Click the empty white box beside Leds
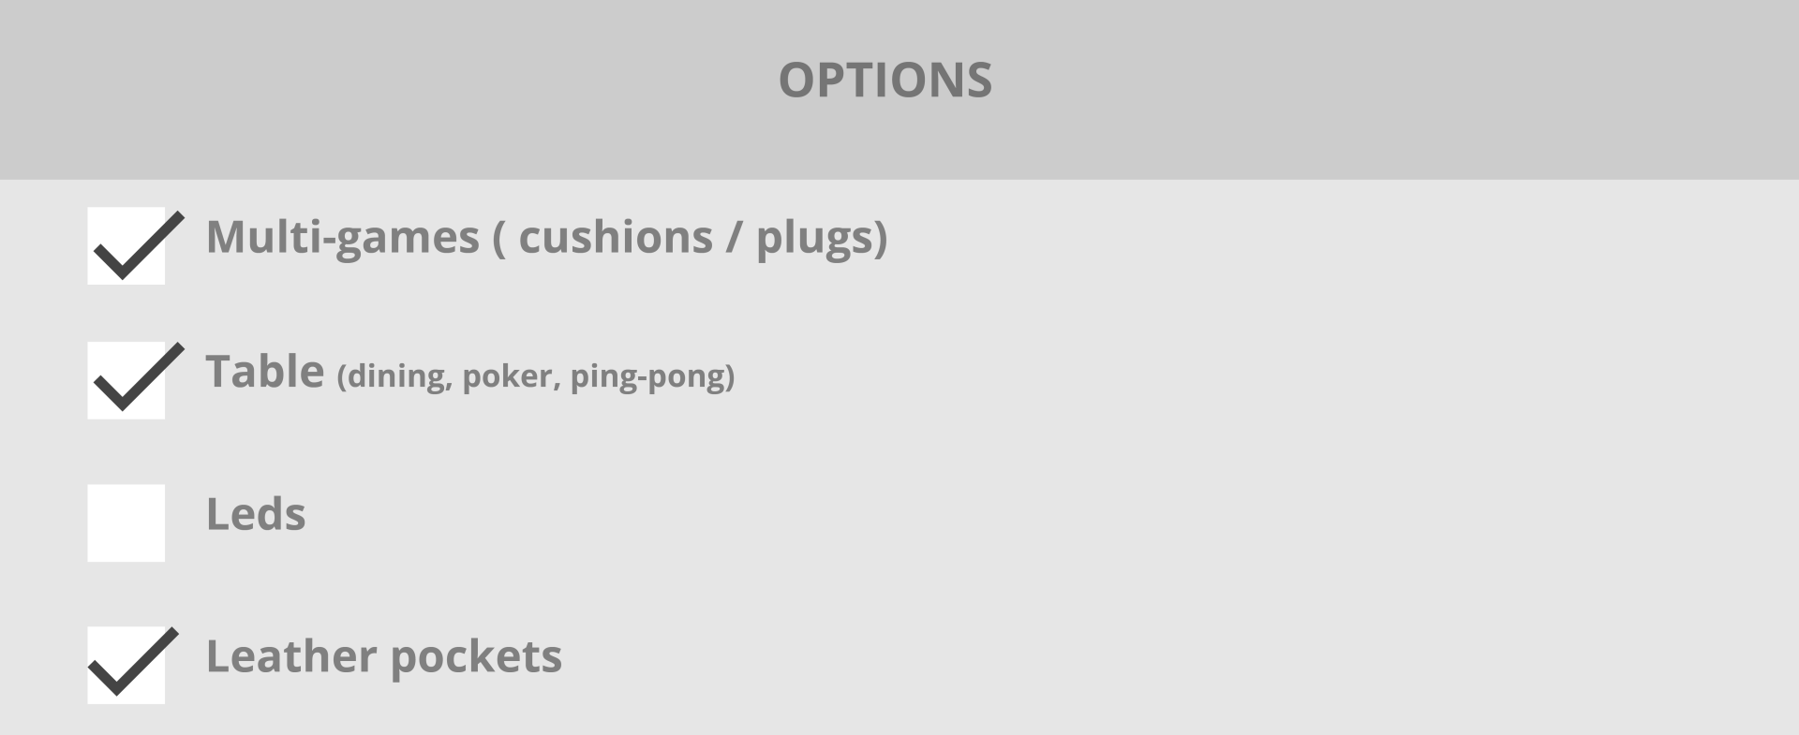The height and width of the screenshot is (735, 1799). pyautogui.click(x=126, y=522)
